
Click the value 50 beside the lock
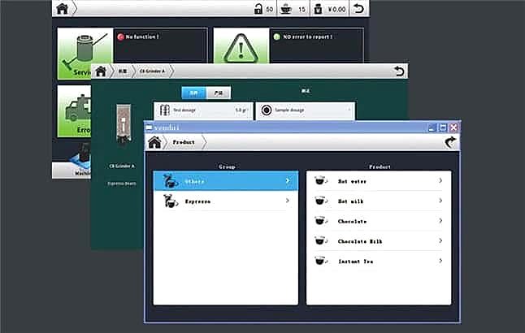tap(270, 10)
